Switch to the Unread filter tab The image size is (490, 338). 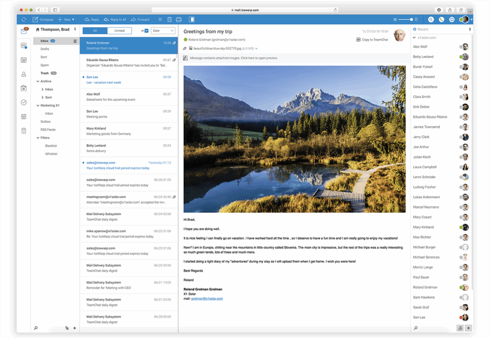(x=119, y=31)
